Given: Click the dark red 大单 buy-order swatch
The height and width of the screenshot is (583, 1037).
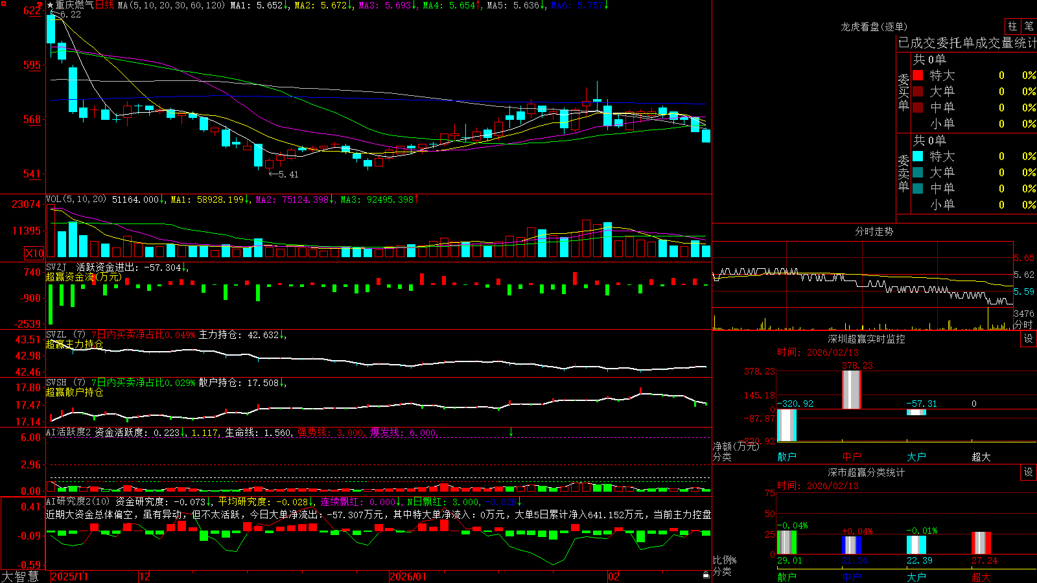Looking at the screenshot, I should (x=918, y=91).
